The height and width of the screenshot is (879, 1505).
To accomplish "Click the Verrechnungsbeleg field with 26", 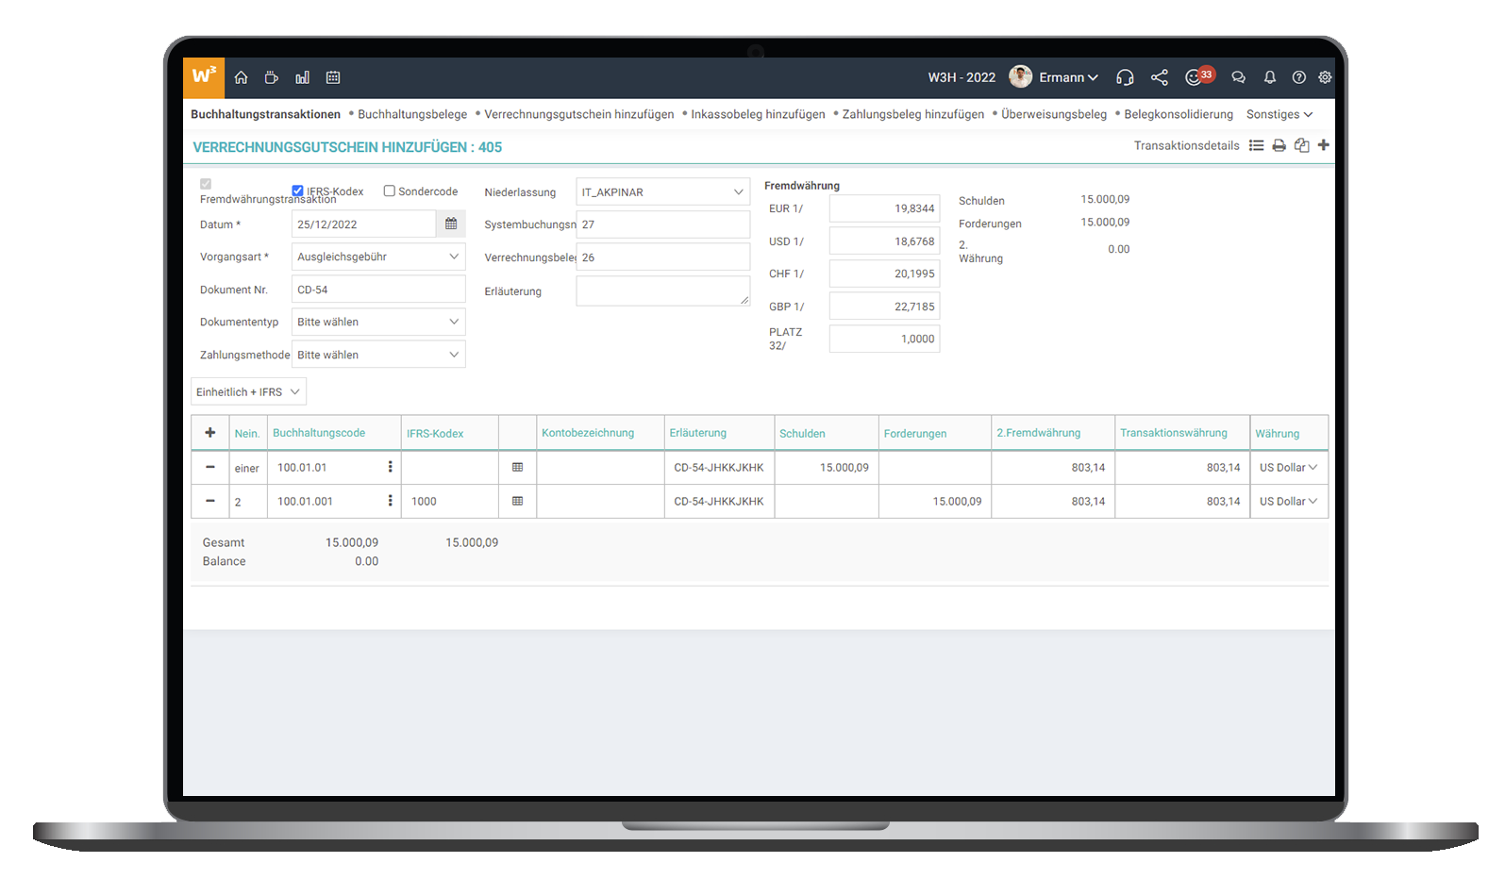I will [x=663, y=257].
